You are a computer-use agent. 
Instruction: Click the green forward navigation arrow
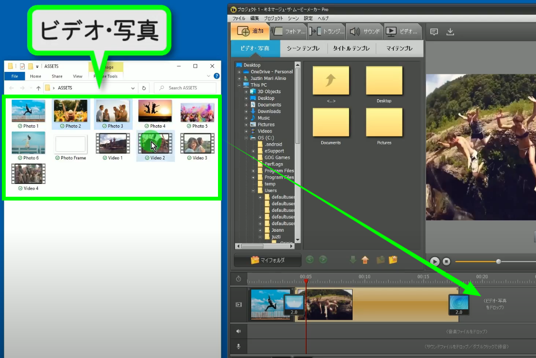point(323,260)
